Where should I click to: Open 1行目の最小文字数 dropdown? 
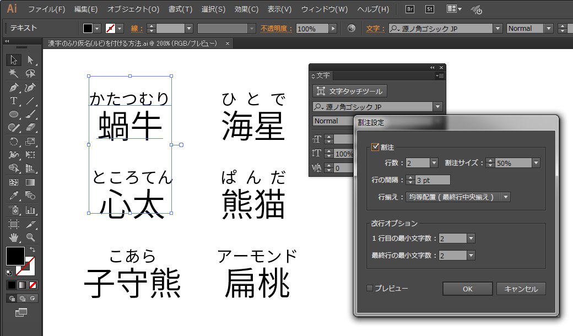471,239
